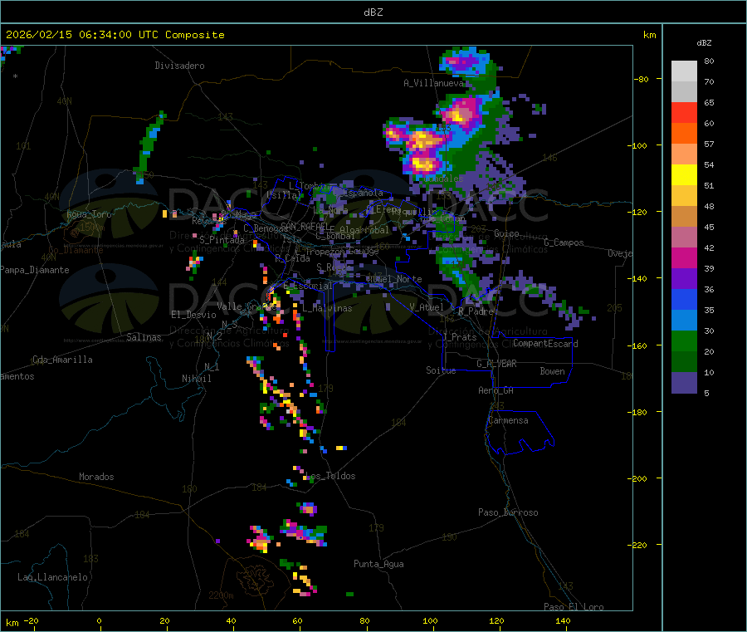Click the 'Paso_Barroso' map label
Screen dimensions: 747x632
(508, 512)
